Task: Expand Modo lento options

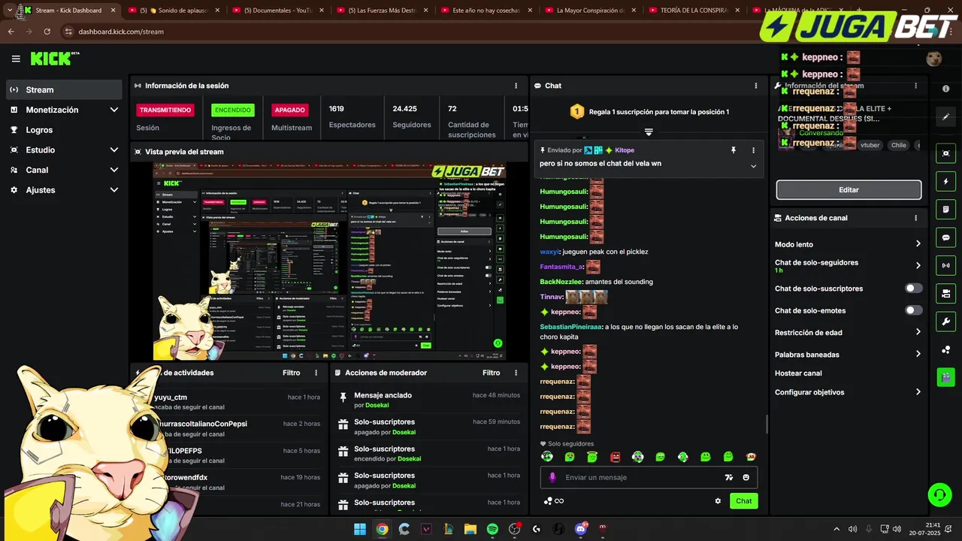Action: click(918, 244)
